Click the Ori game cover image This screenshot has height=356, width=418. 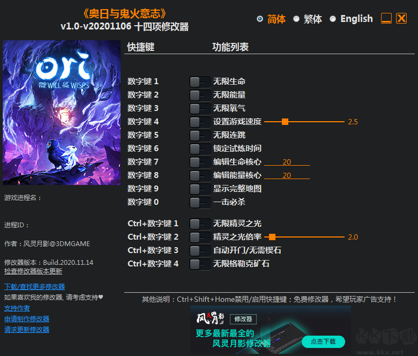click(62, 113)
